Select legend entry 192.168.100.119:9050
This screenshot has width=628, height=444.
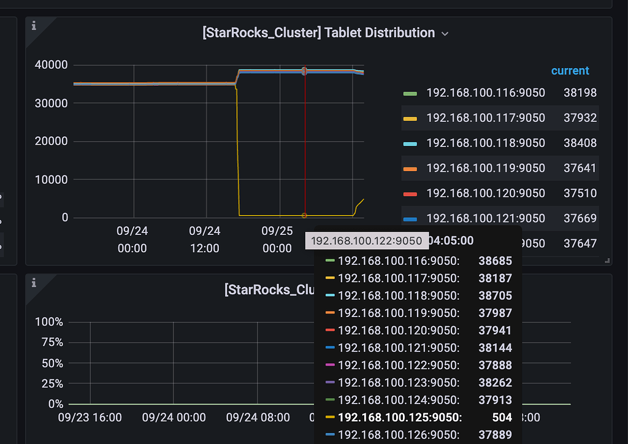click(x=486, y=168)
